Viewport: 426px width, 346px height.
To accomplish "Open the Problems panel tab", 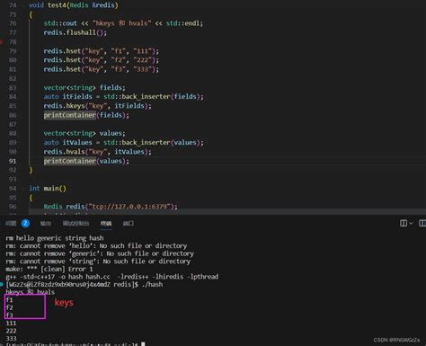I will coord(11,224).
